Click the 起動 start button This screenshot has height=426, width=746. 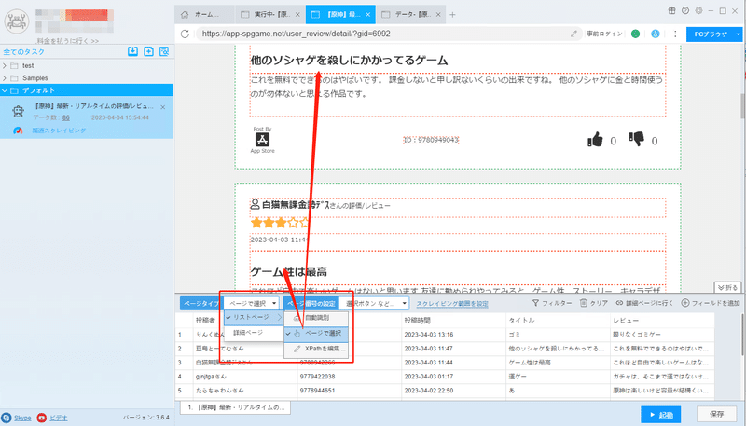[x=660, y=415]
